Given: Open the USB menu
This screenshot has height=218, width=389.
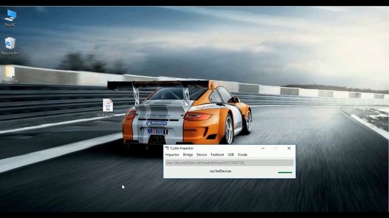Looking at the screenshot, I should [x=231, y=155].
